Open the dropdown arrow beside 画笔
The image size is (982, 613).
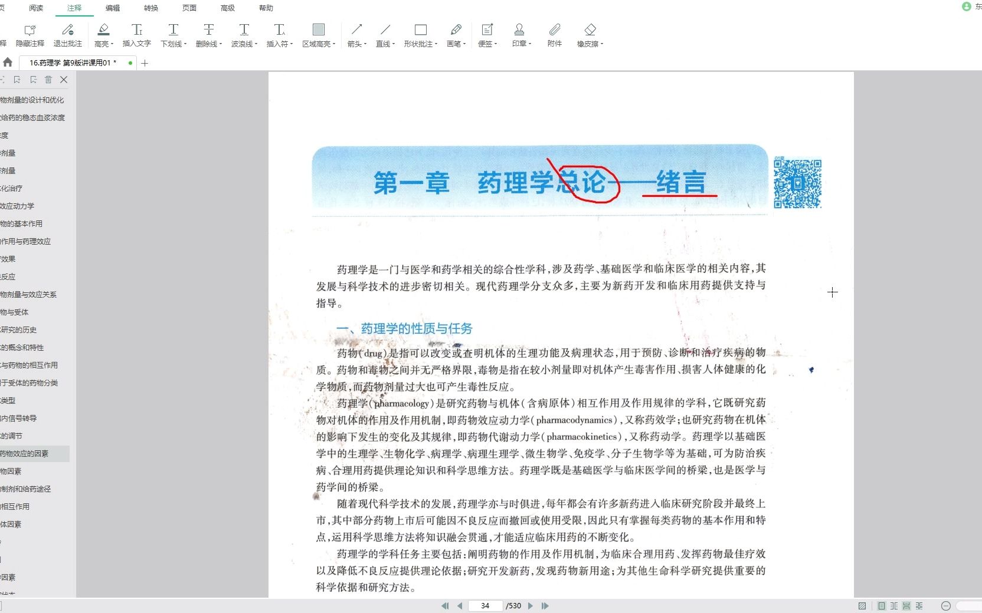(x=464, y=44)
